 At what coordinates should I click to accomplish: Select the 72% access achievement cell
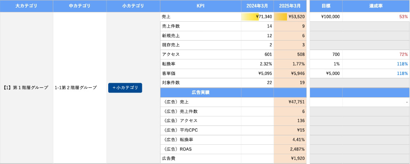pos(376,55)
